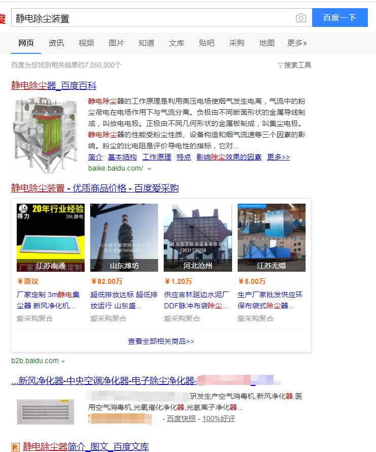Screen dimensions: 376x452
Task: Click the air vent purifier thumbnail
Action: pos(45,412)
